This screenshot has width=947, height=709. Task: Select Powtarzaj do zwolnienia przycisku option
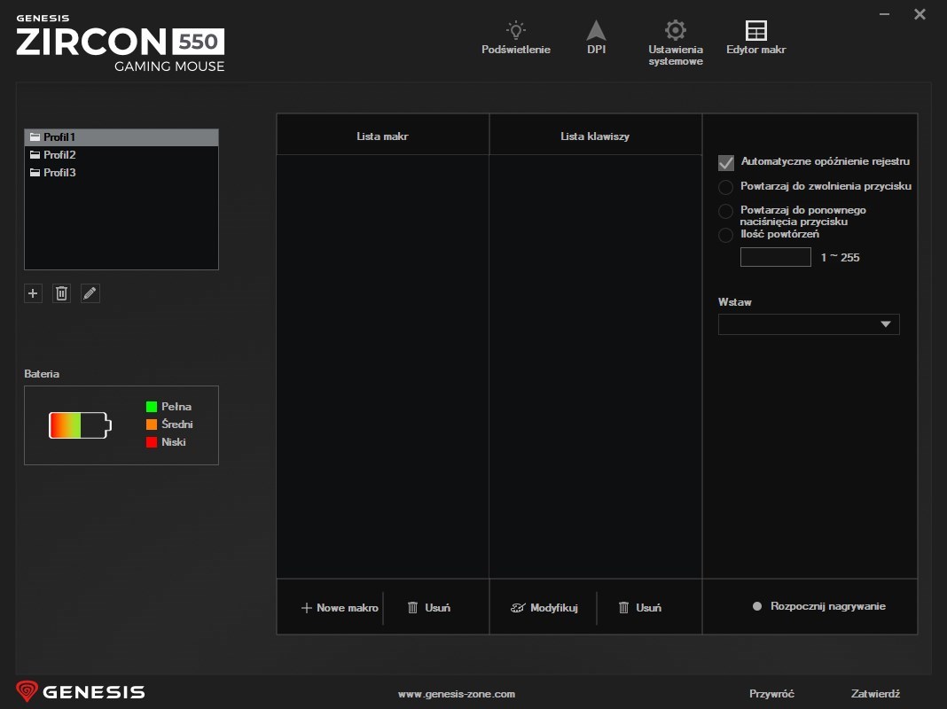coord(726,187)
